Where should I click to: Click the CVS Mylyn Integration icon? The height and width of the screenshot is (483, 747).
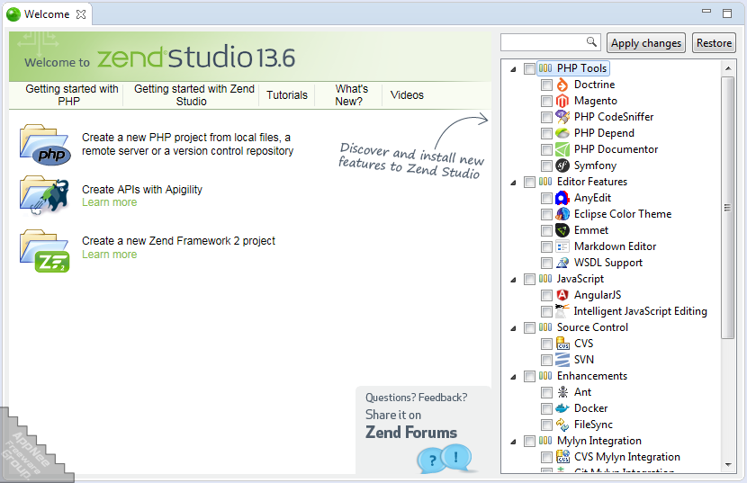[x=562, y=457]
